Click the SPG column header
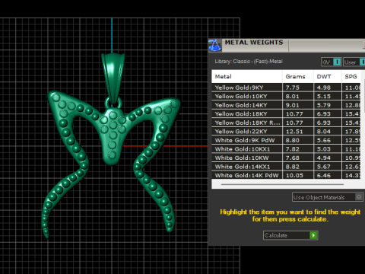Viewport: 365px width, 274px height. (x=351, y=76)
